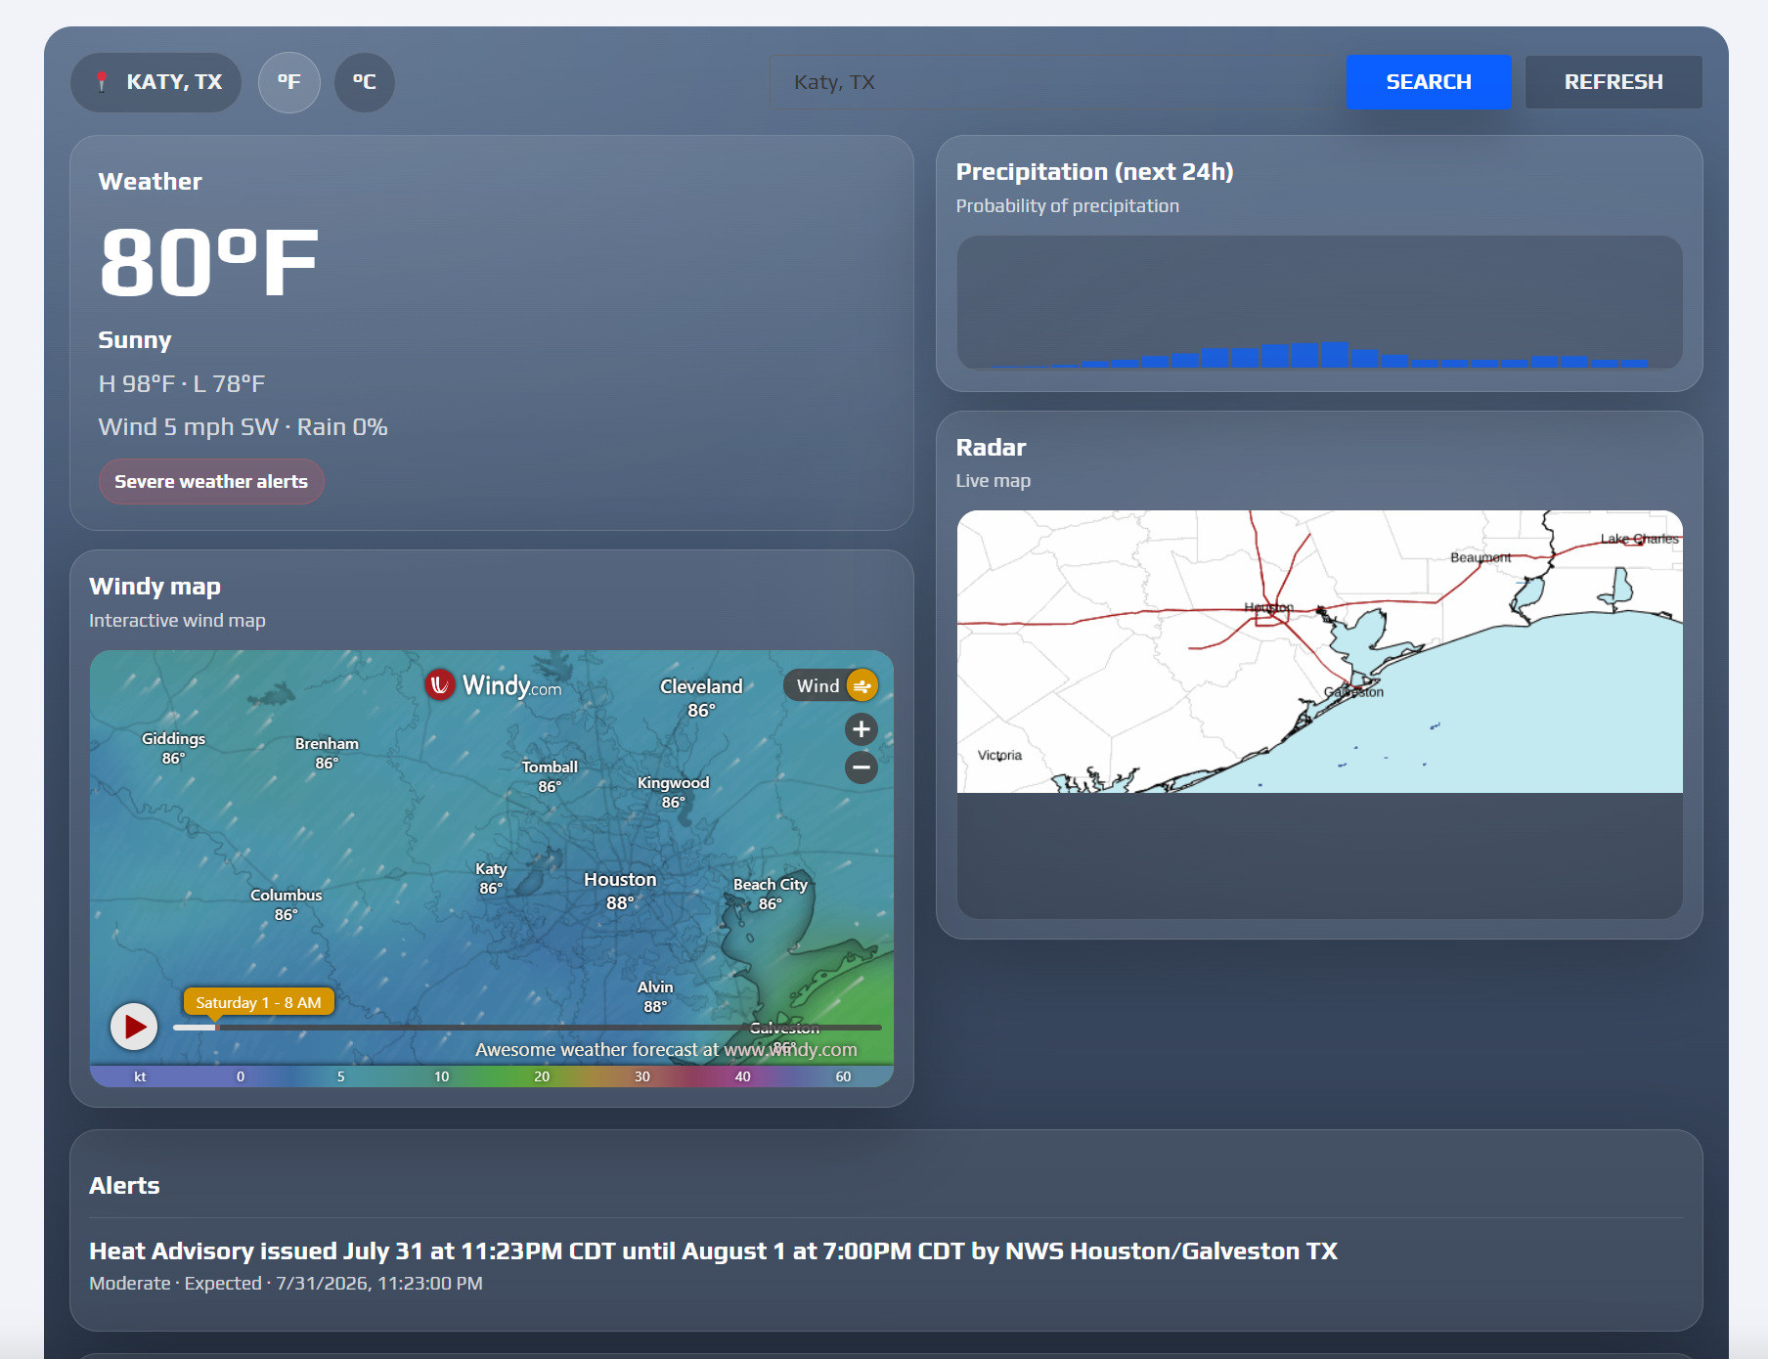Click Victoria on the radar map
Viewport: 1768px width, 1359px height.
pyautogui.click(x=999, y=755)
